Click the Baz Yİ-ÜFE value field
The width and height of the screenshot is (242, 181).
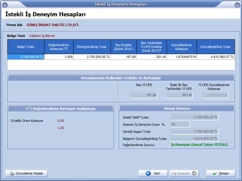pos(144,95)
